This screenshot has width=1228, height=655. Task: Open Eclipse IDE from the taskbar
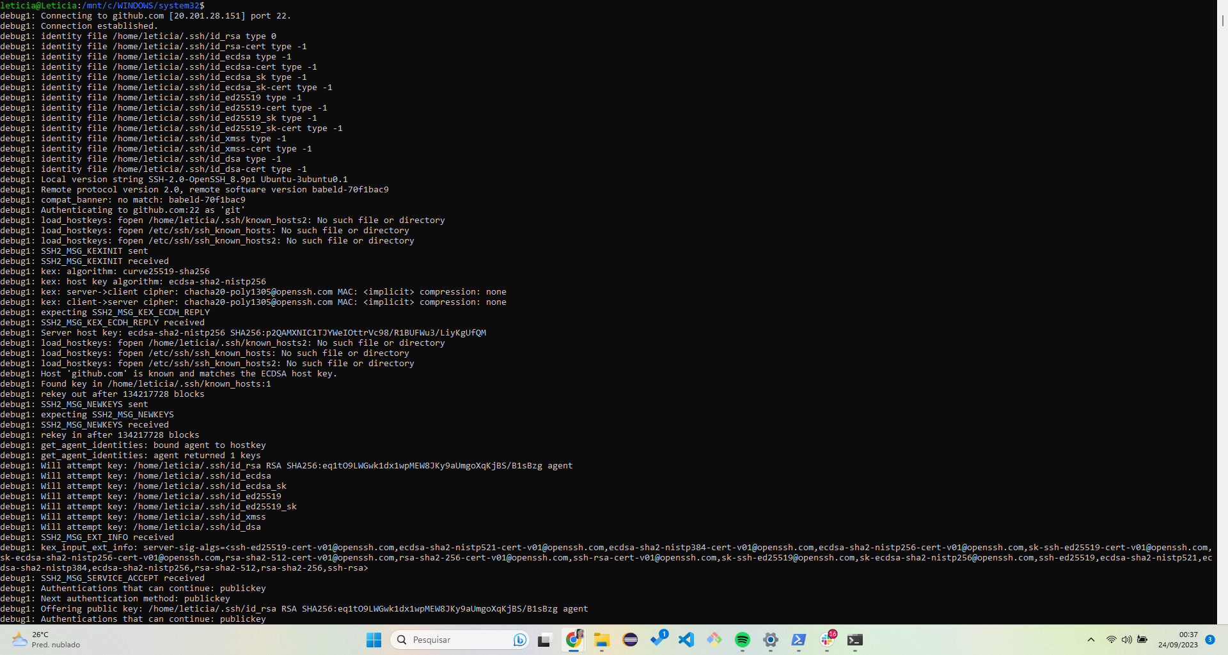point(630,640)
